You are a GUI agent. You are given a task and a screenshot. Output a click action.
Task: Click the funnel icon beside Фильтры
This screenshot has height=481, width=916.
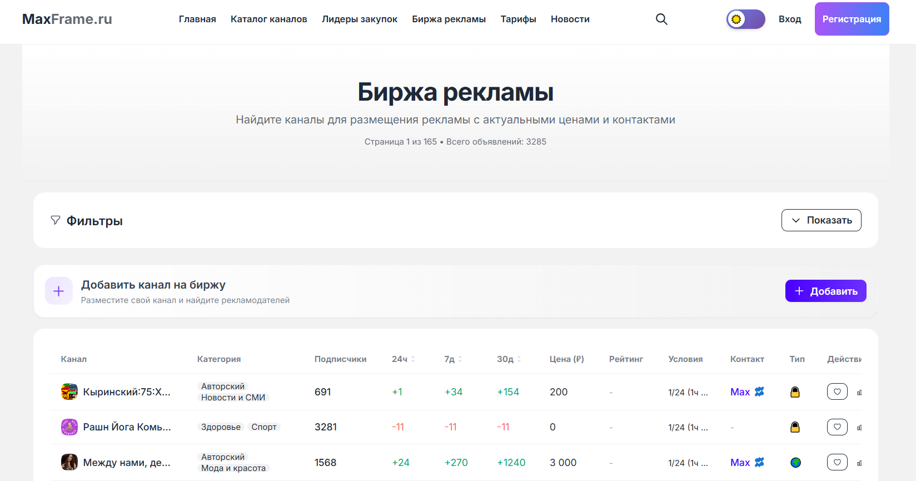(56, 220)
